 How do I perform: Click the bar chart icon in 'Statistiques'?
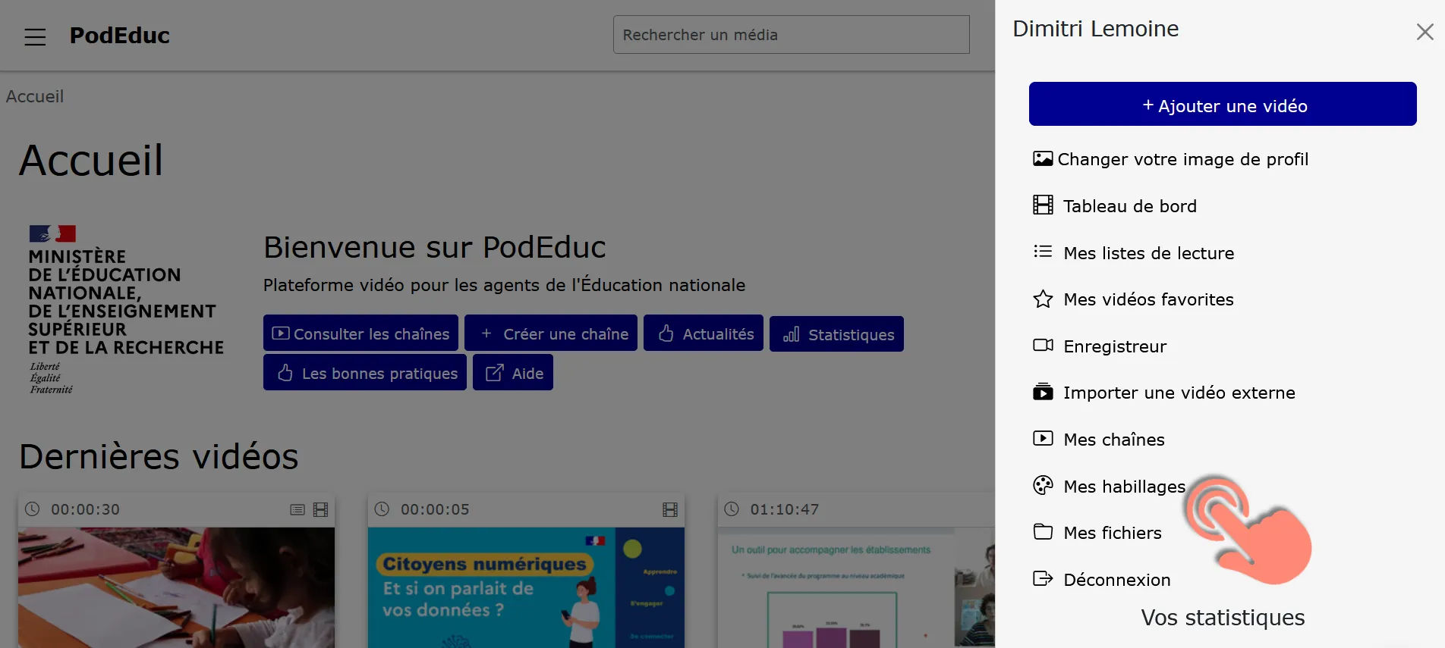pyautogui.click(x=791, y=334)
